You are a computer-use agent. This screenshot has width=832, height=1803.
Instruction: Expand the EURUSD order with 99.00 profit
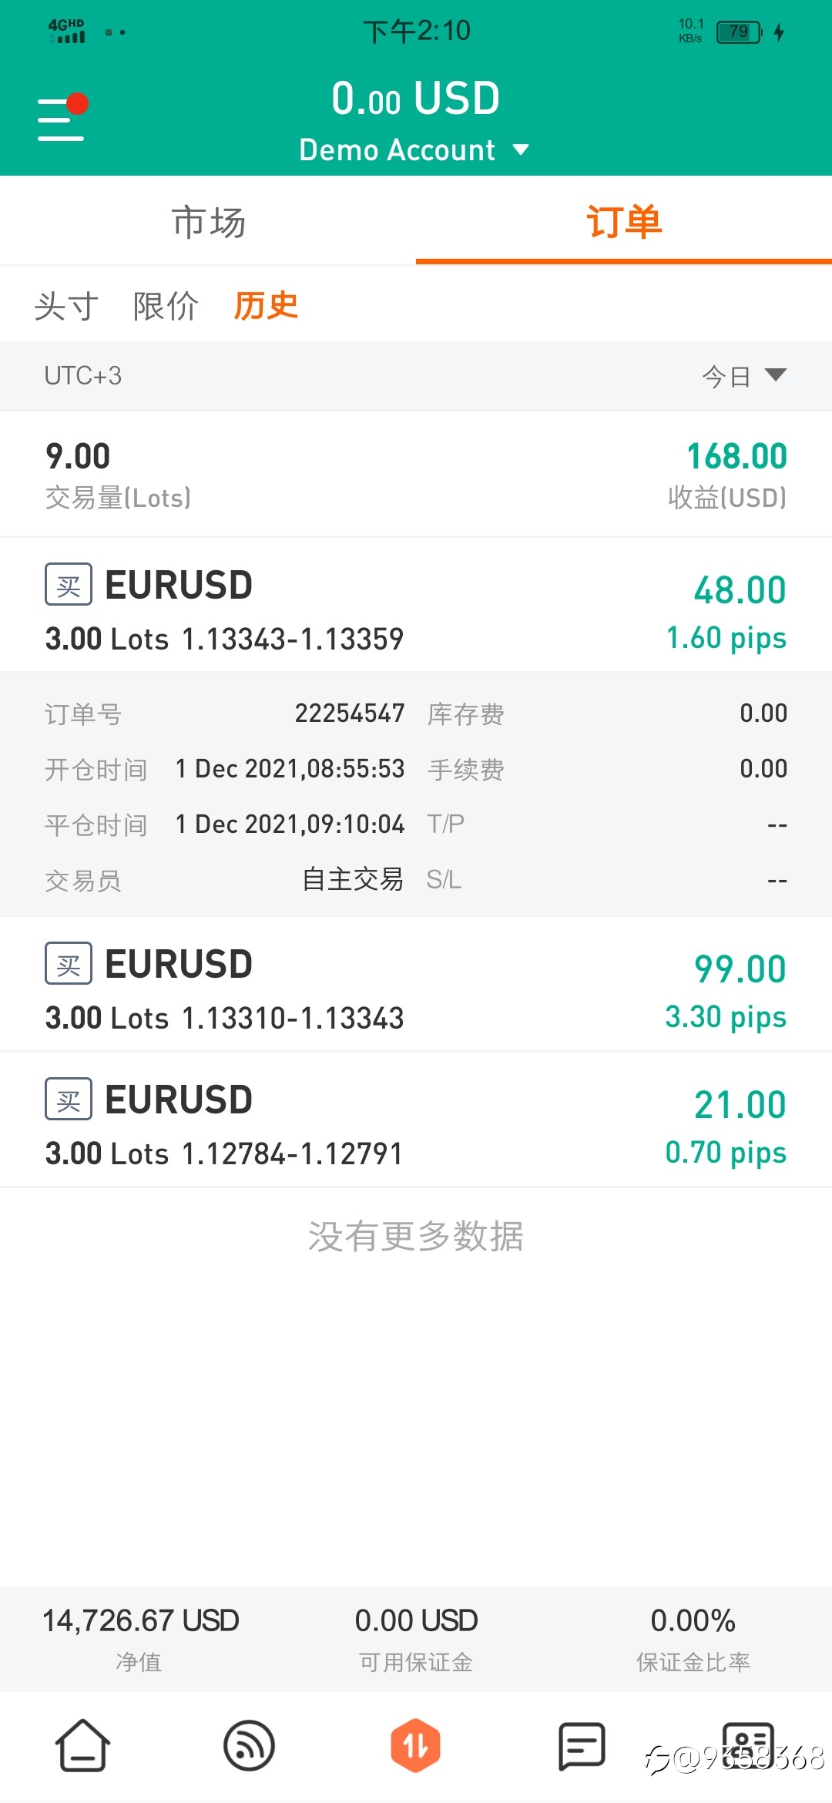coord(416,984)
